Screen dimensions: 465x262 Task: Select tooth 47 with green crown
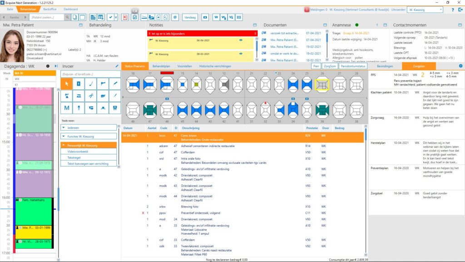[150, 110]
